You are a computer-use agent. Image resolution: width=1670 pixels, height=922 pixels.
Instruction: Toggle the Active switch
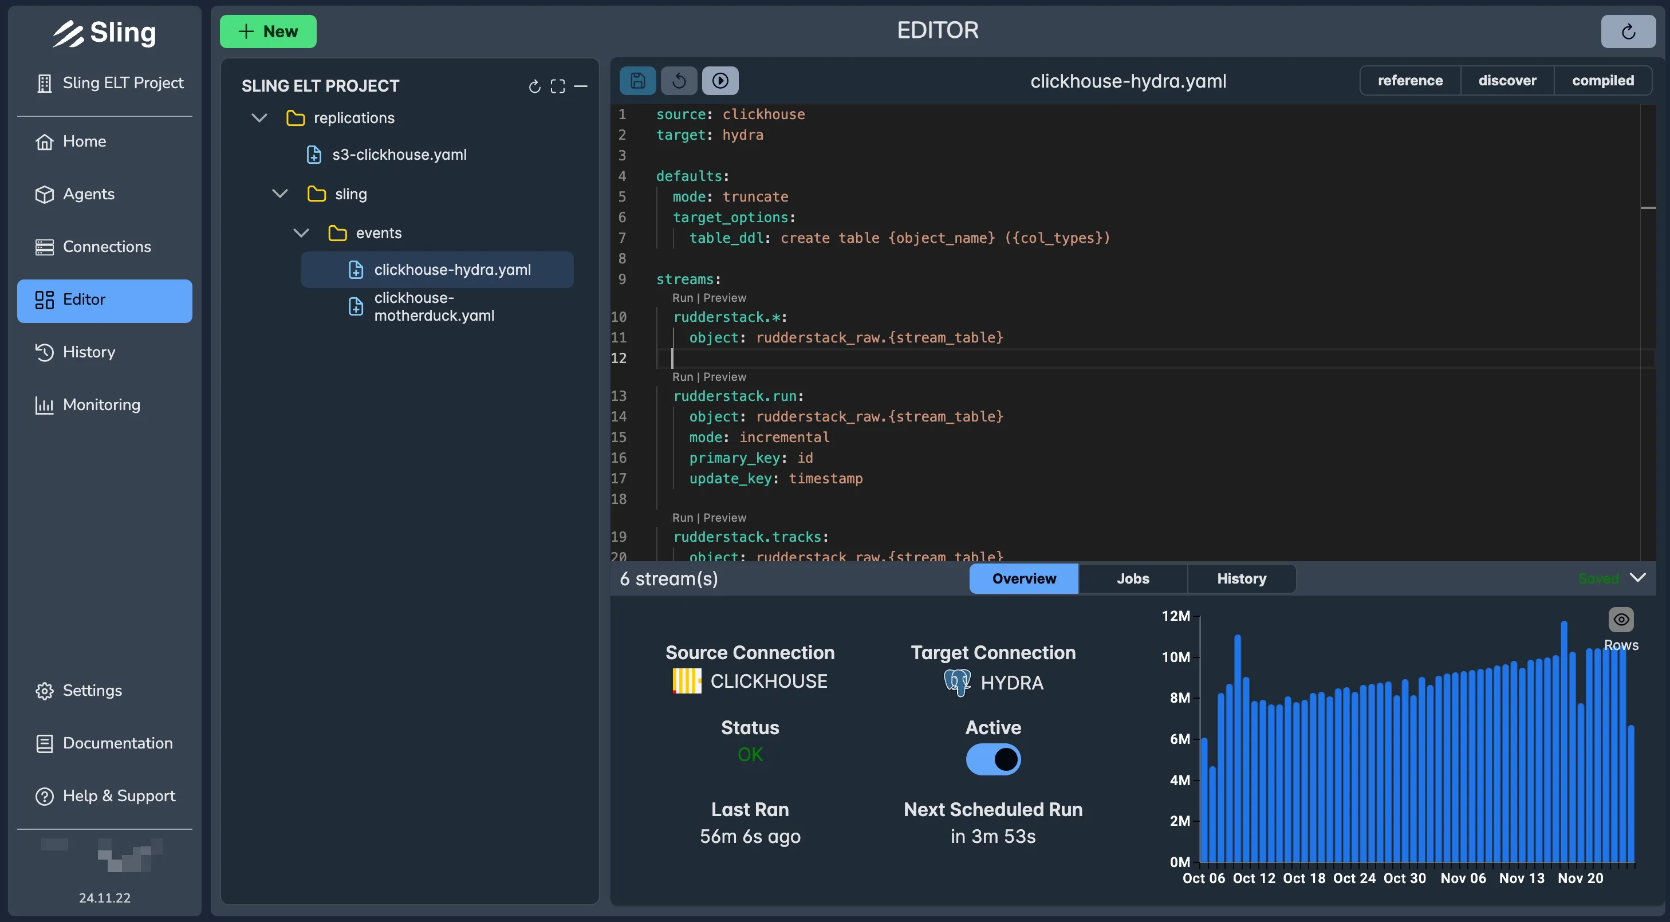coord(992,759)
